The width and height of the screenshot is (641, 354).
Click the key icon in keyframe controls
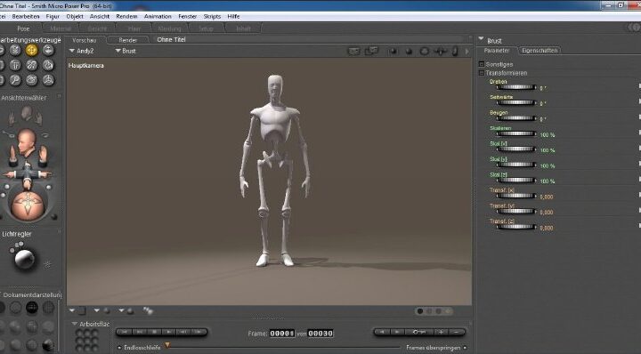pyautogui.click(x=418, y=332)
